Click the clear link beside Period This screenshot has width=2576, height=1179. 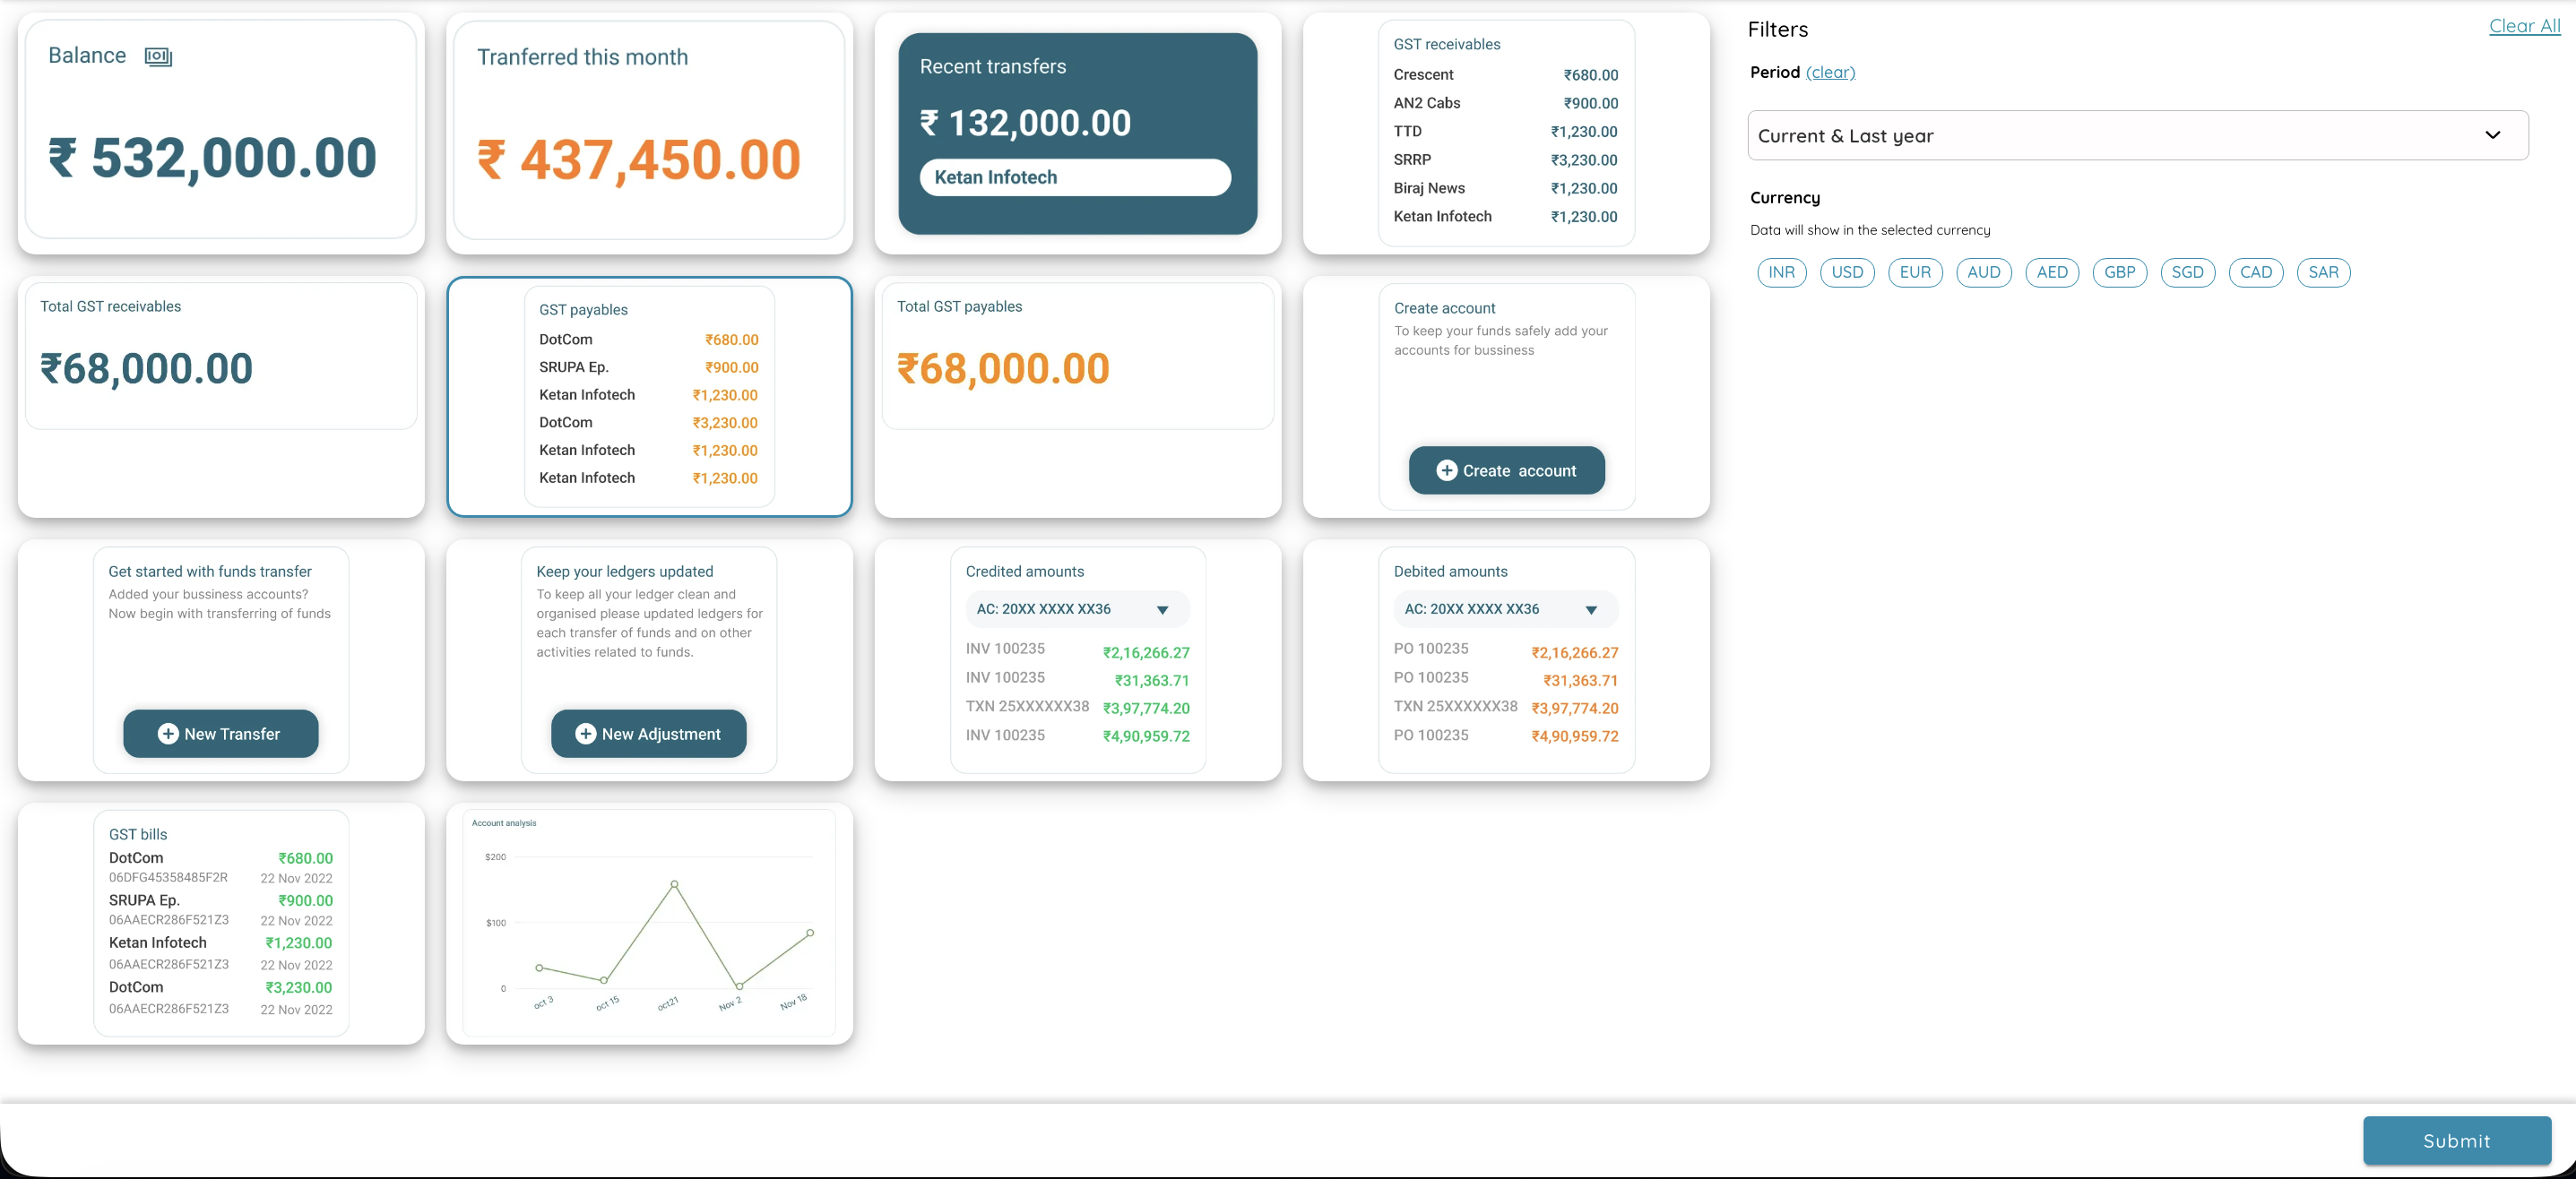(x=1831, y=71)
